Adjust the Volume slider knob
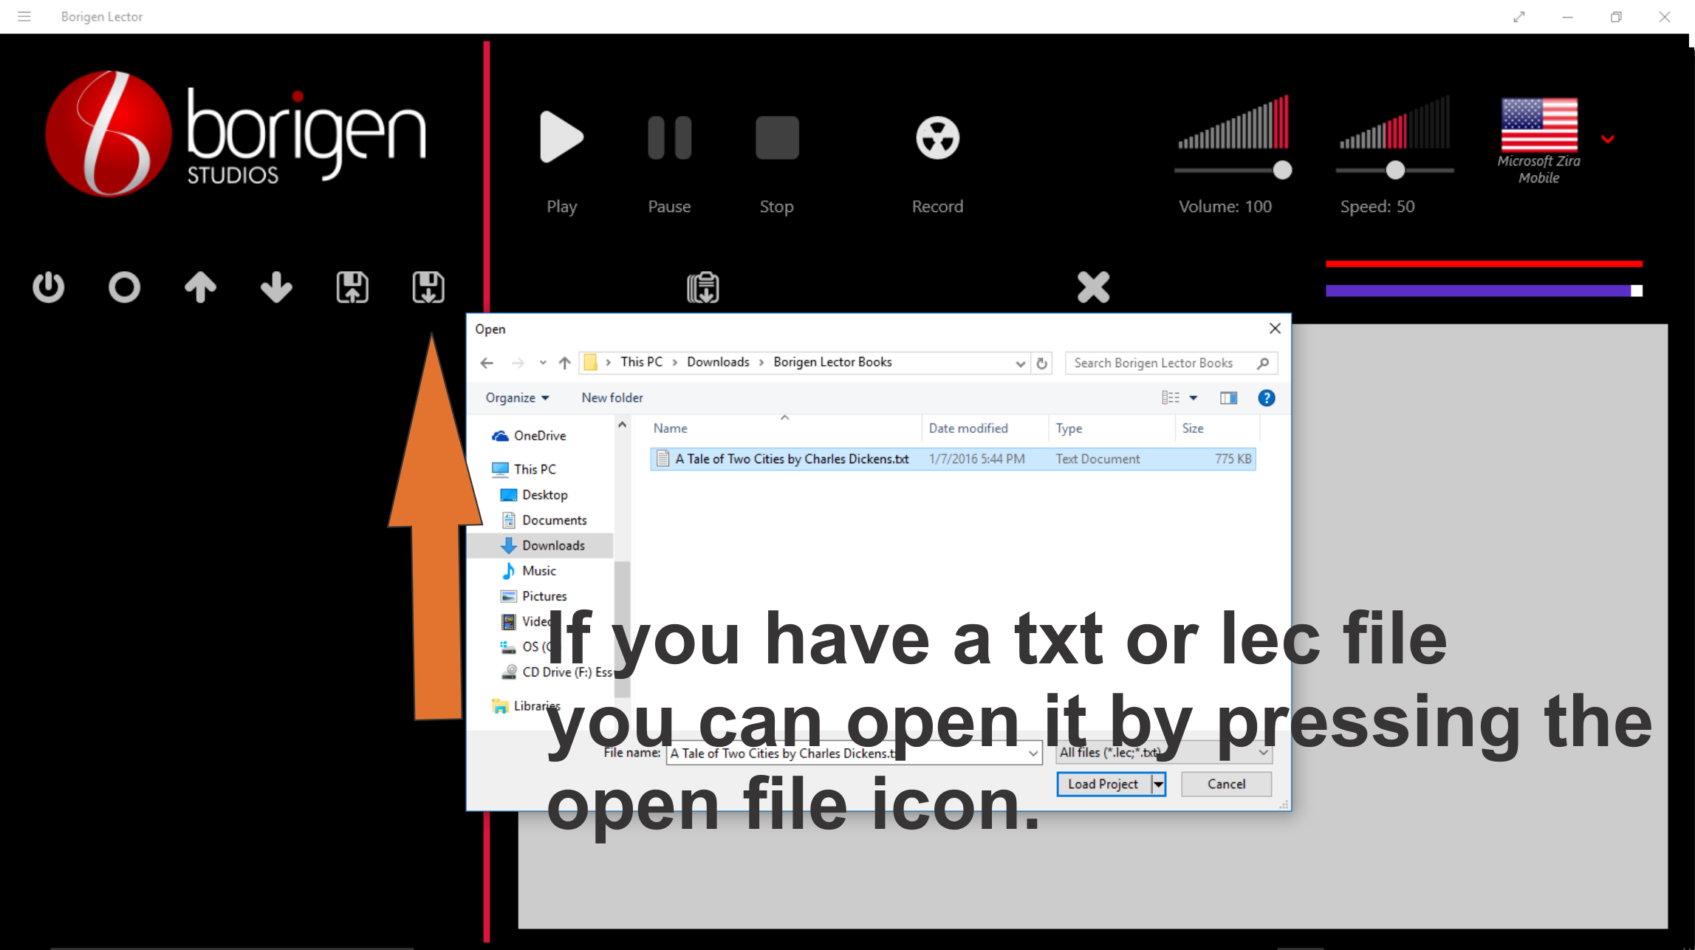The image size is (1695, 950). click(x=1282, y=171)
